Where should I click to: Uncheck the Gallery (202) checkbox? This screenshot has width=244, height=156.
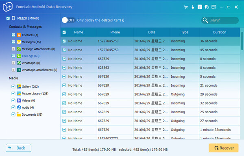click(x=13, y=86)
